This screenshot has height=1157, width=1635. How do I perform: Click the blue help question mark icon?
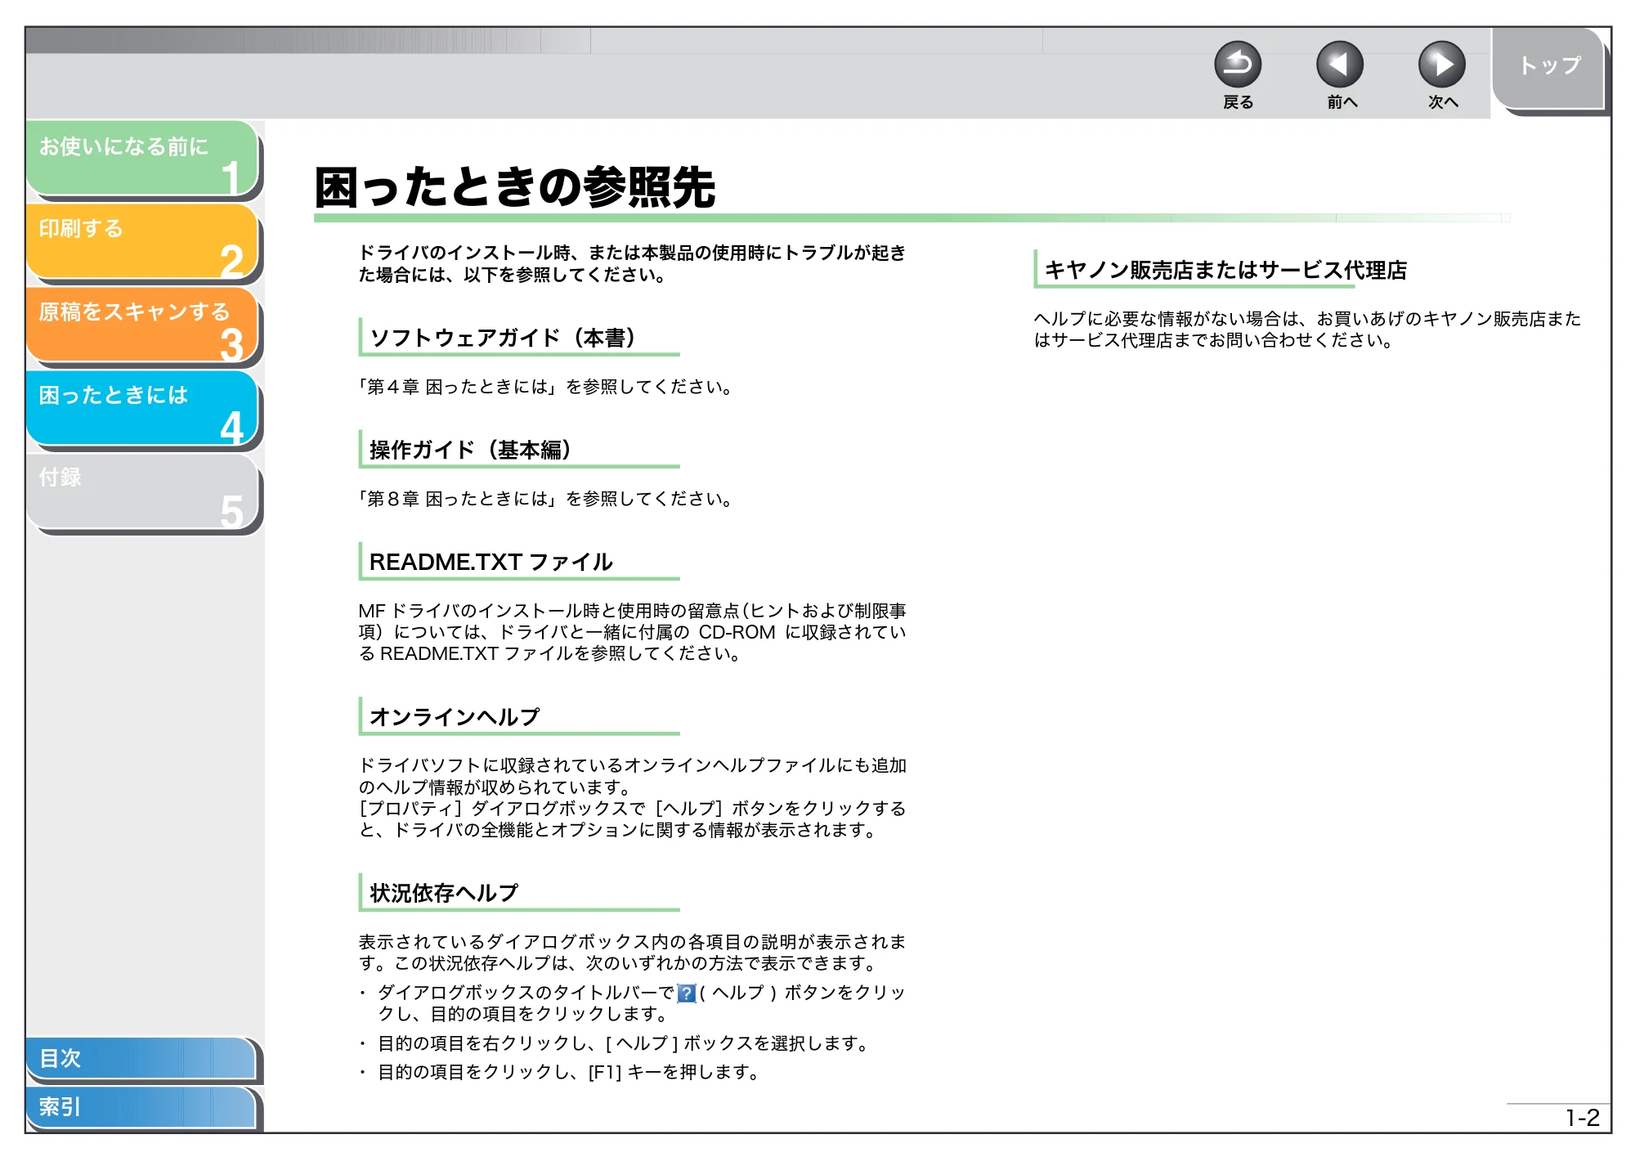pyautogui.click(x=687, y=993)
